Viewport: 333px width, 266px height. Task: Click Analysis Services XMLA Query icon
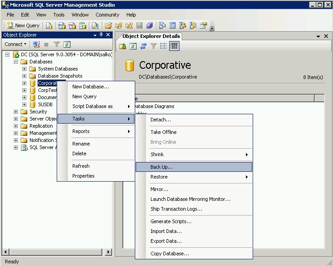(x=83, y=26)
